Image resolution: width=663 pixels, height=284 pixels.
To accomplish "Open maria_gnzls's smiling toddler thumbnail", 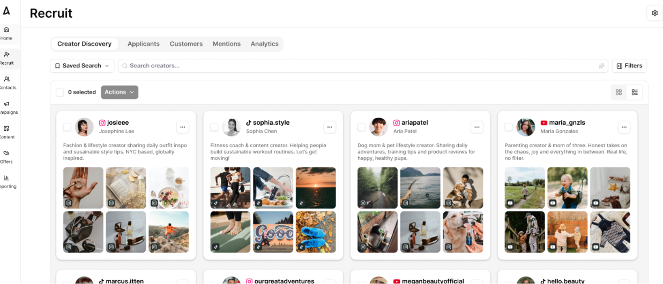I will pos(567,188).
